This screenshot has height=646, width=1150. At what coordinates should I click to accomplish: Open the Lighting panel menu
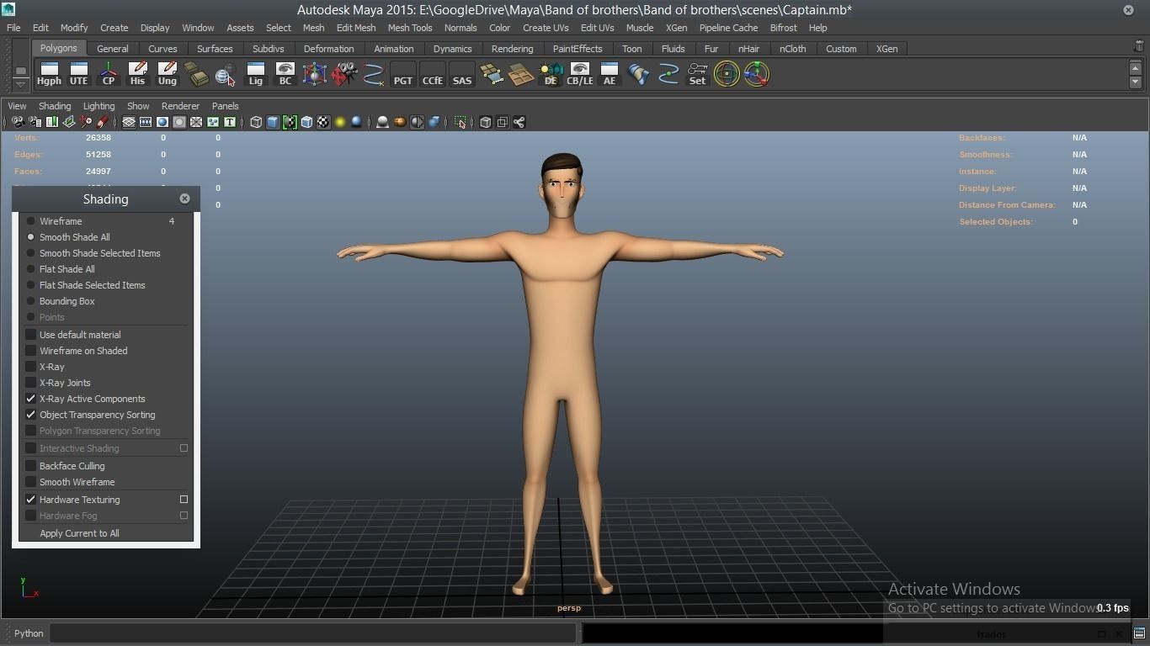click(x=98, y=106)
